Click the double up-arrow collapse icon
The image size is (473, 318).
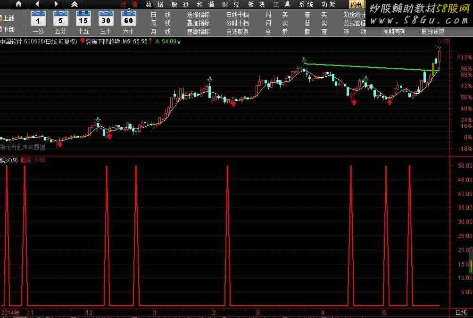click(x=75, y=4)
